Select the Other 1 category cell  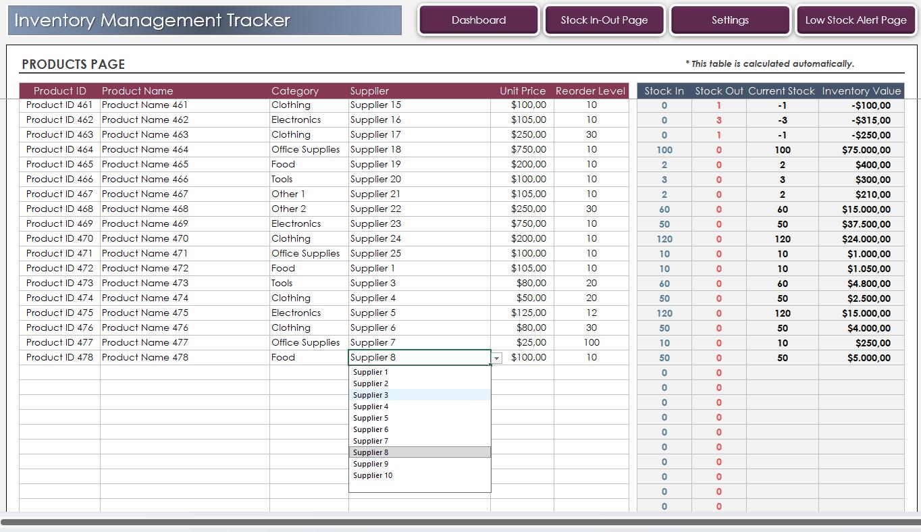pos(309,194)
